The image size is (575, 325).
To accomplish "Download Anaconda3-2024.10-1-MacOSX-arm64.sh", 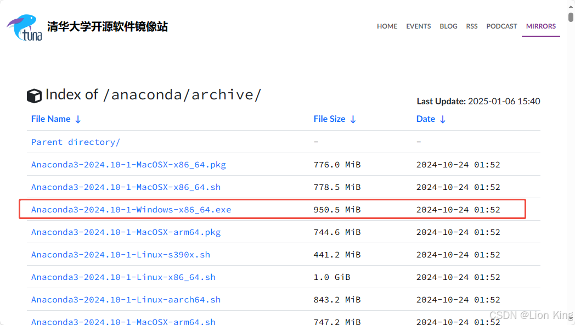I will point(123,321).
